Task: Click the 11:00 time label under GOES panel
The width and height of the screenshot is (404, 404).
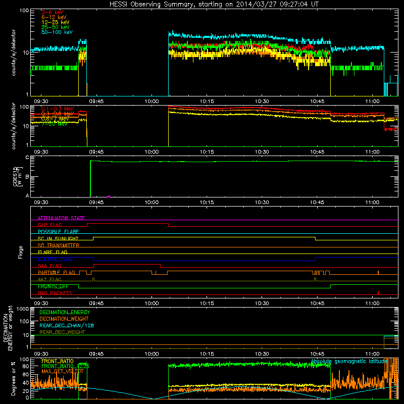Action: [x=372, y=203]
